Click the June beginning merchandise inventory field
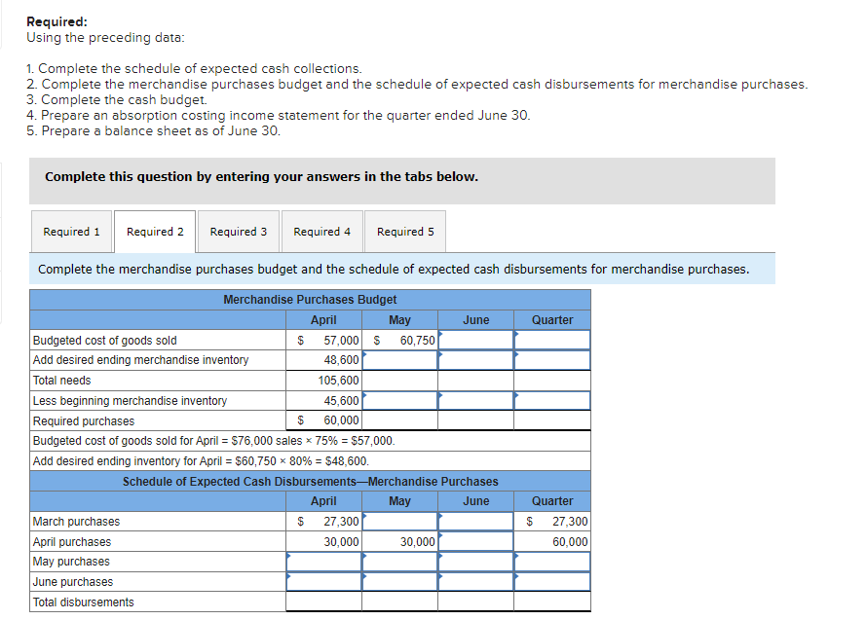 tap(475, 400)
